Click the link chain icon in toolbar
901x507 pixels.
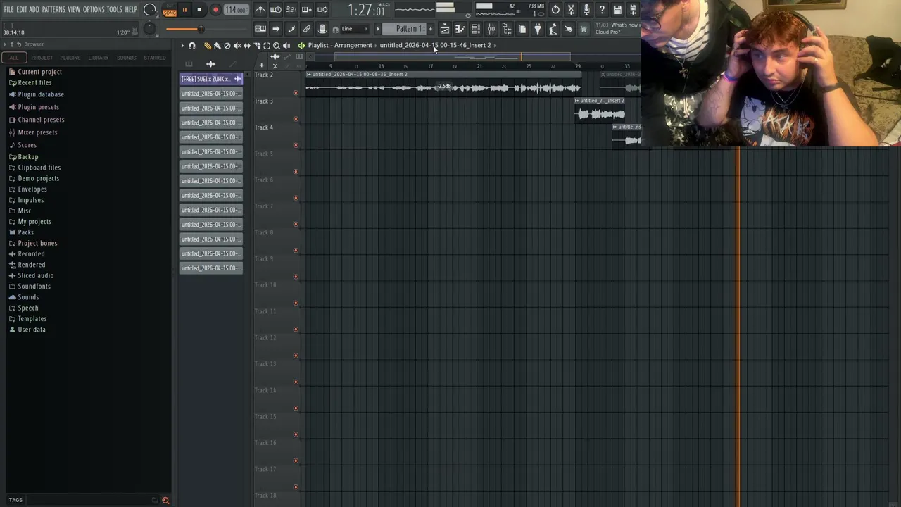click(307, 29)
